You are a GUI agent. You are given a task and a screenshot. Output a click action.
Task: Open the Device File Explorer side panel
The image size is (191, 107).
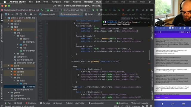point(152,78)
